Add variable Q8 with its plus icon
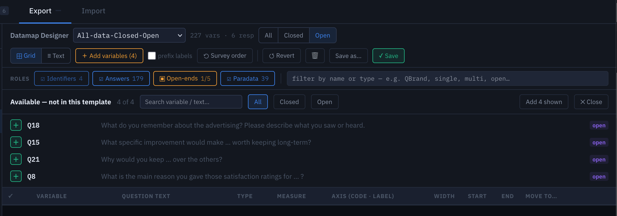The image size is (617, 216). (x=16, y=176)
